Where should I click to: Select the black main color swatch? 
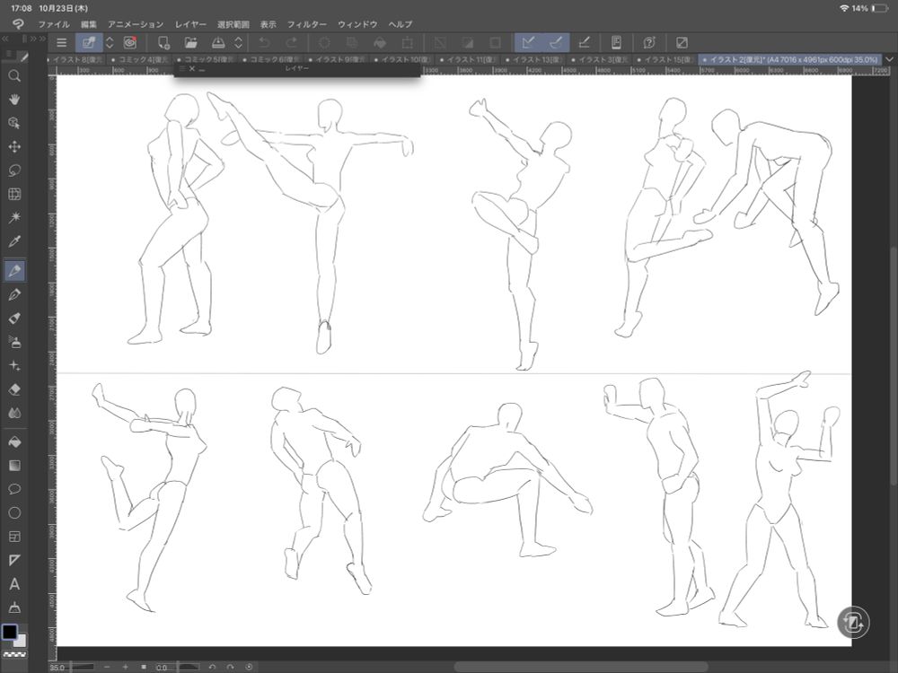coord(9,632)
